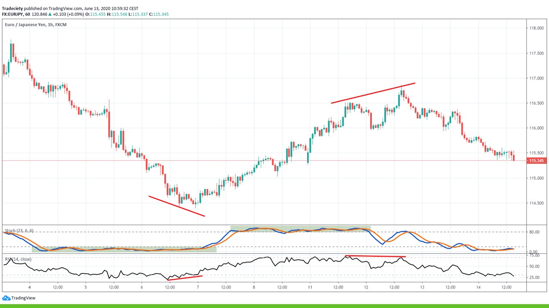Click the 117.000 price axis label
This screenshot has width=549, height=308.
[x=537, y=78]
